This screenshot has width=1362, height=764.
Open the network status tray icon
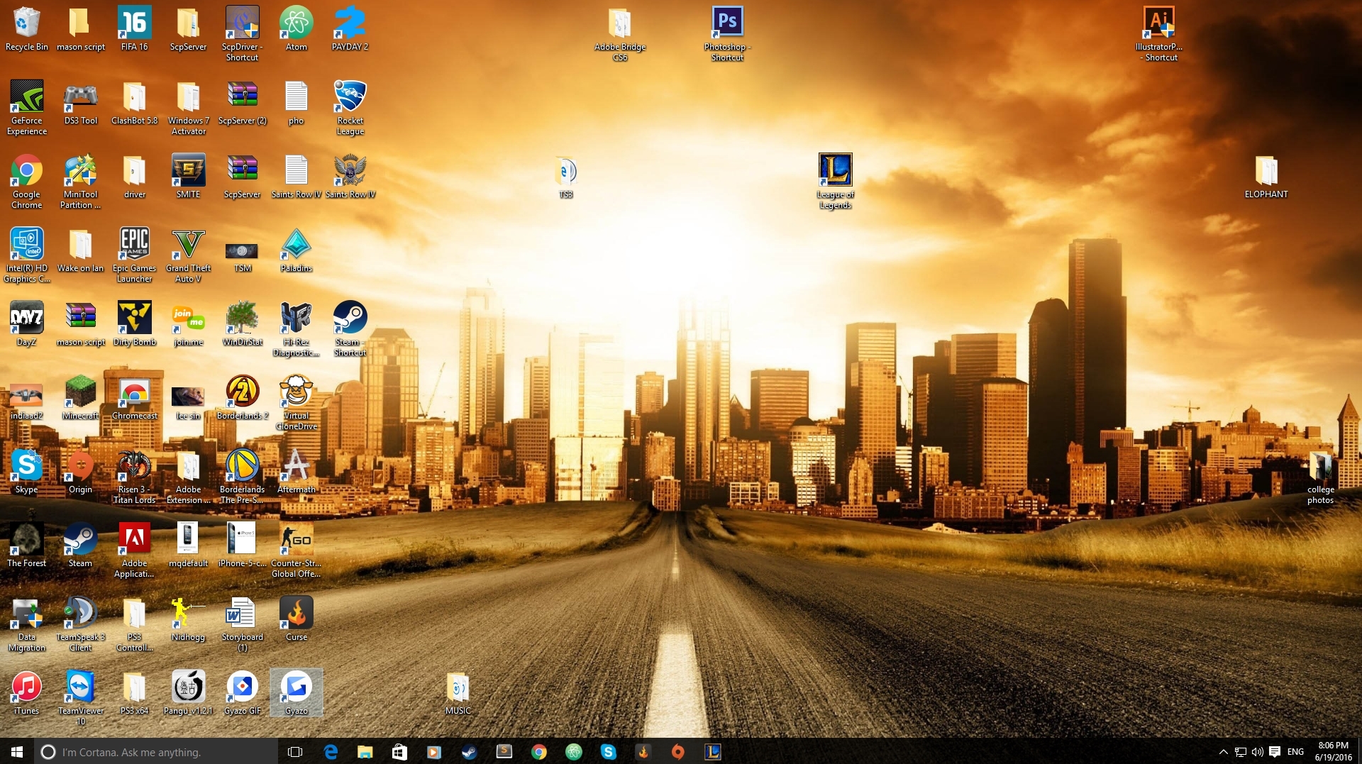[1240, 751]
